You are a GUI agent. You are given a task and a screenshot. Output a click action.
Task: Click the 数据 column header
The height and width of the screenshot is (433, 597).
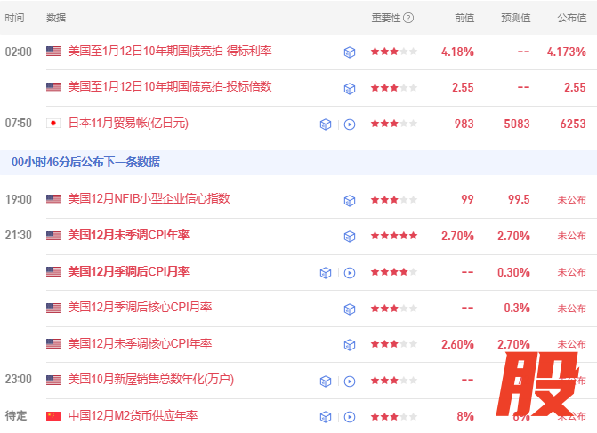point(56,18)
